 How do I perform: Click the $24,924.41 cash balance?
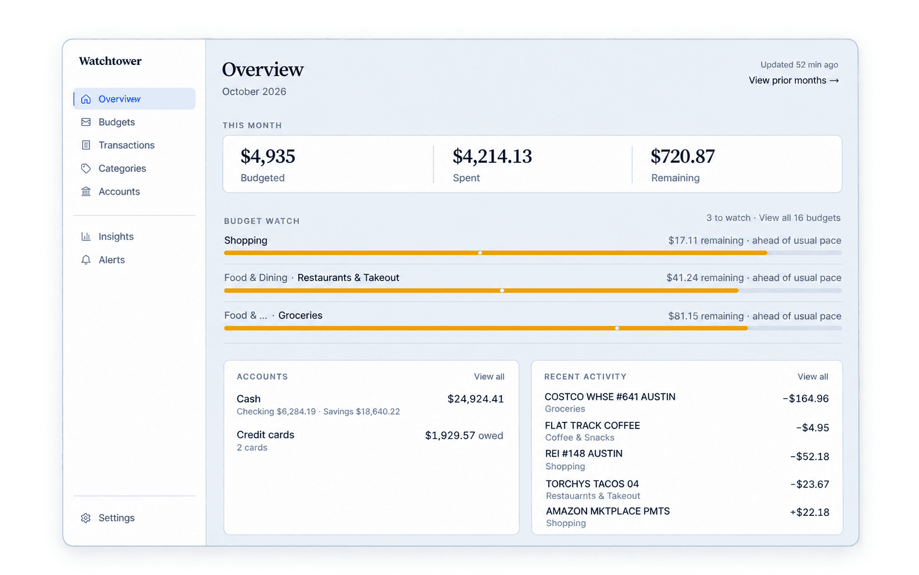[x=476, y=399]
